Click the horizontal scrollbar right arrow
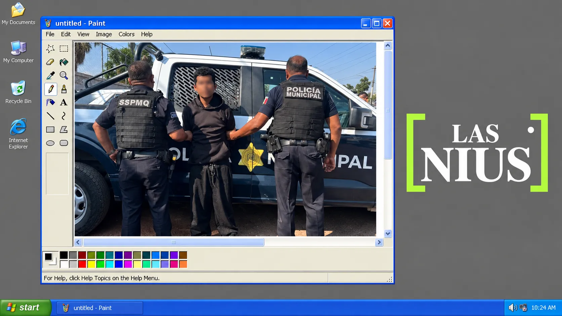The width and height of the screenshot is (562, 316). [x=379, y=242]
